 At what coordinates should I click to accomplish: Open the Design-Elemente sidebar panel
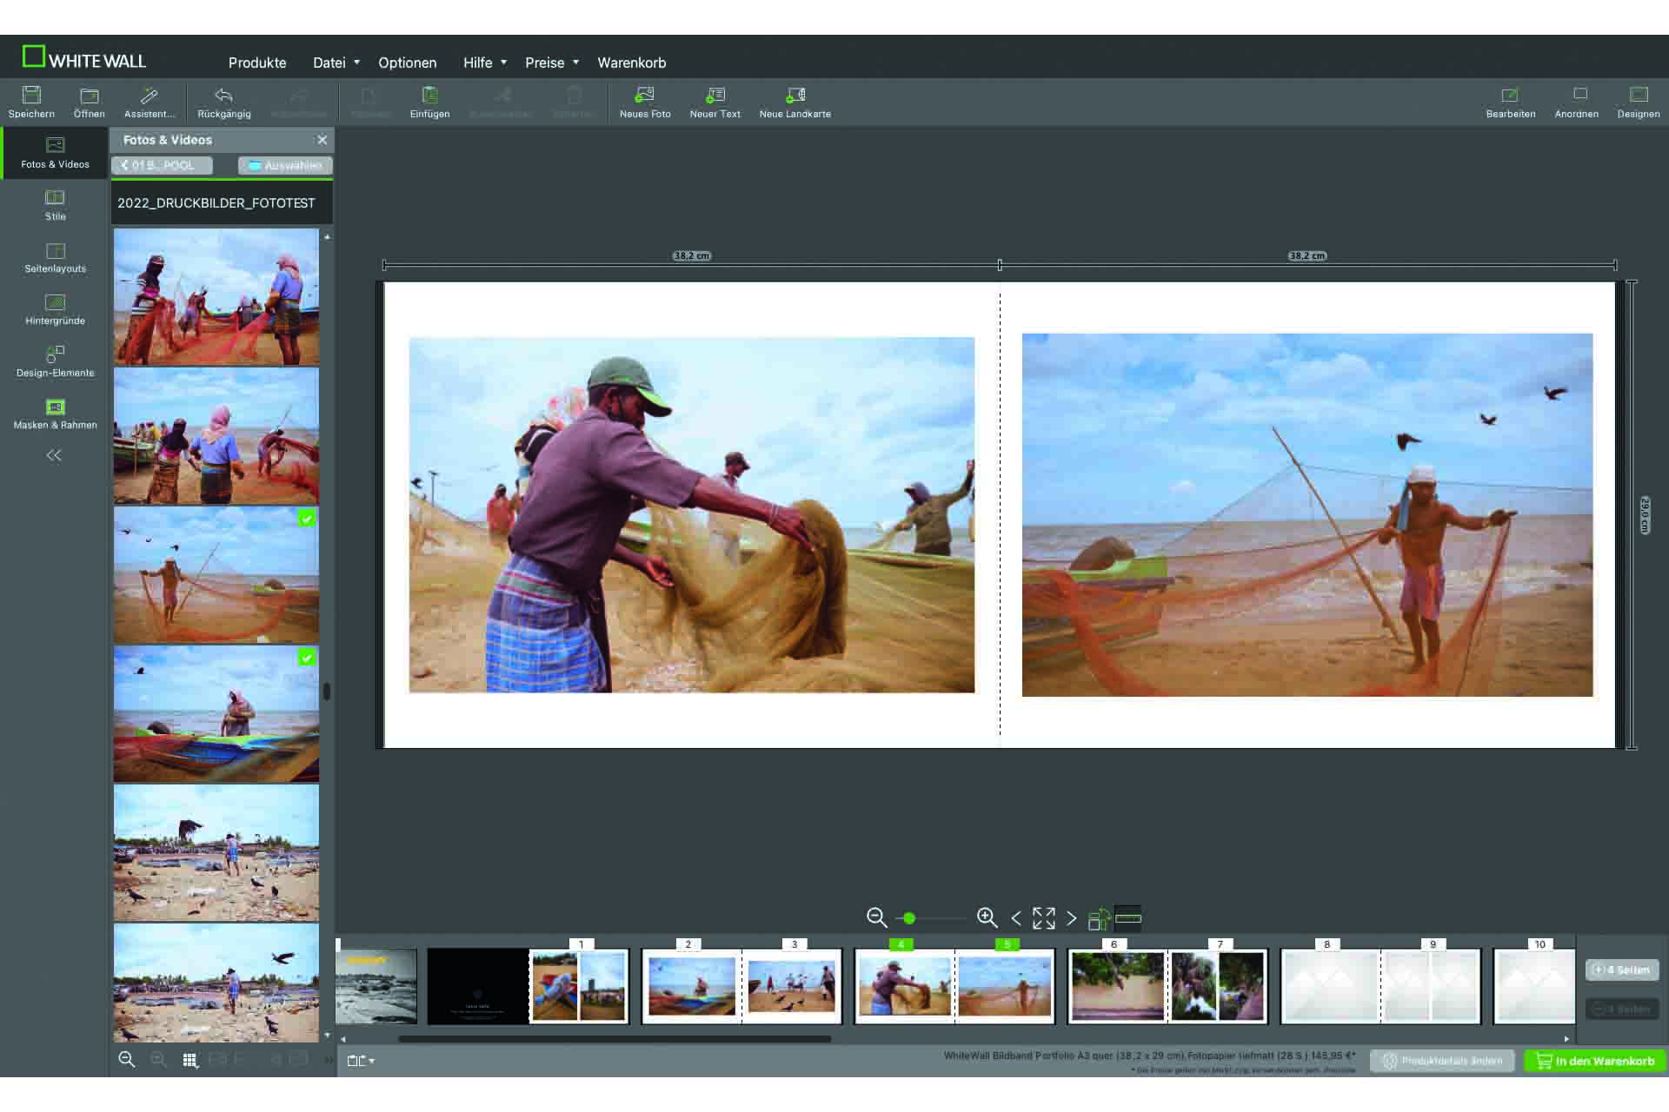pos(55,361)
